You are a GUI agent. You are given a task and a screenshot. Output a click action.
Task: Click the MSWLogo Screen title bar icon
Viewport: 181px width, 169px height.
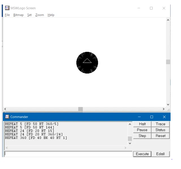coord(7,8)
